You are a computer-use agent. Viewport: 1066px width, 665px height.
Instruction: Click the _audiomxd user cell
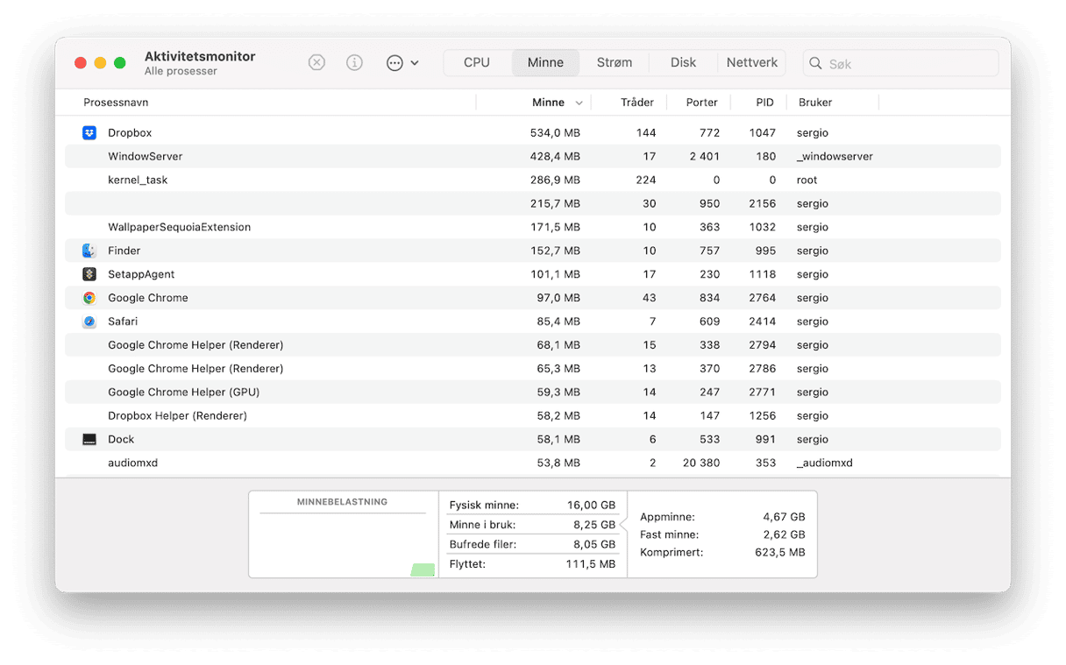[x=825, y=463]
